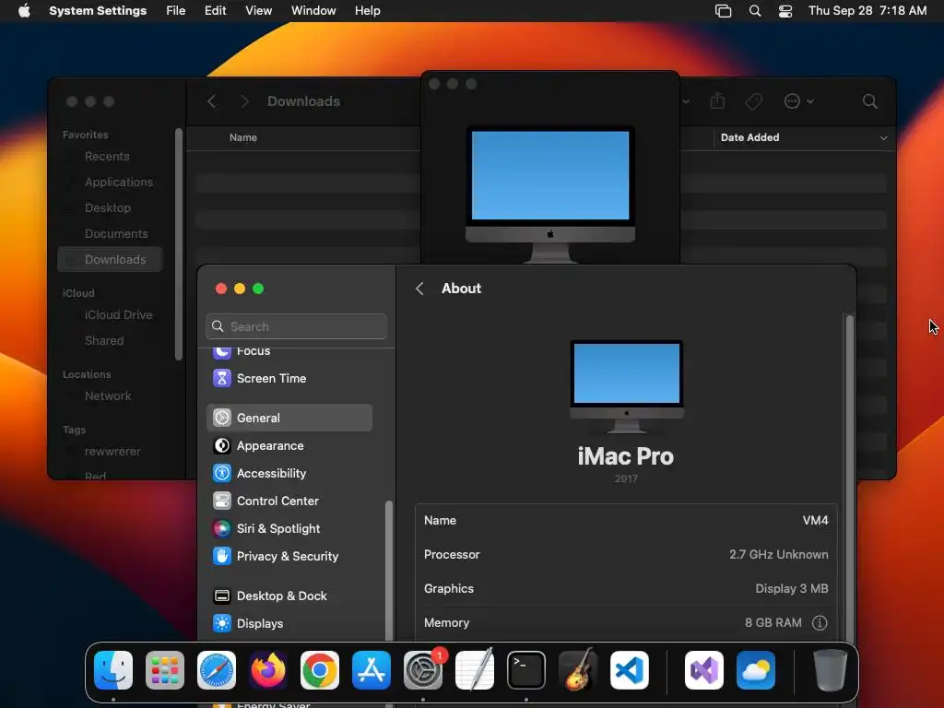Screen dimensions: 944x708
Task: Sort Finder list by Name column
Action: pos(243,138)
